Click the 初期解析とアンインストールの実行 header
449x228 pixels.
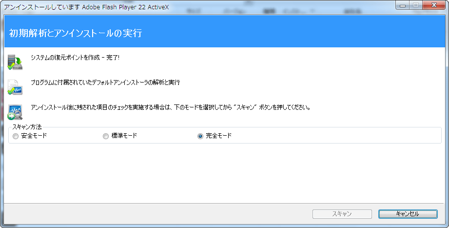coord(76,33)
